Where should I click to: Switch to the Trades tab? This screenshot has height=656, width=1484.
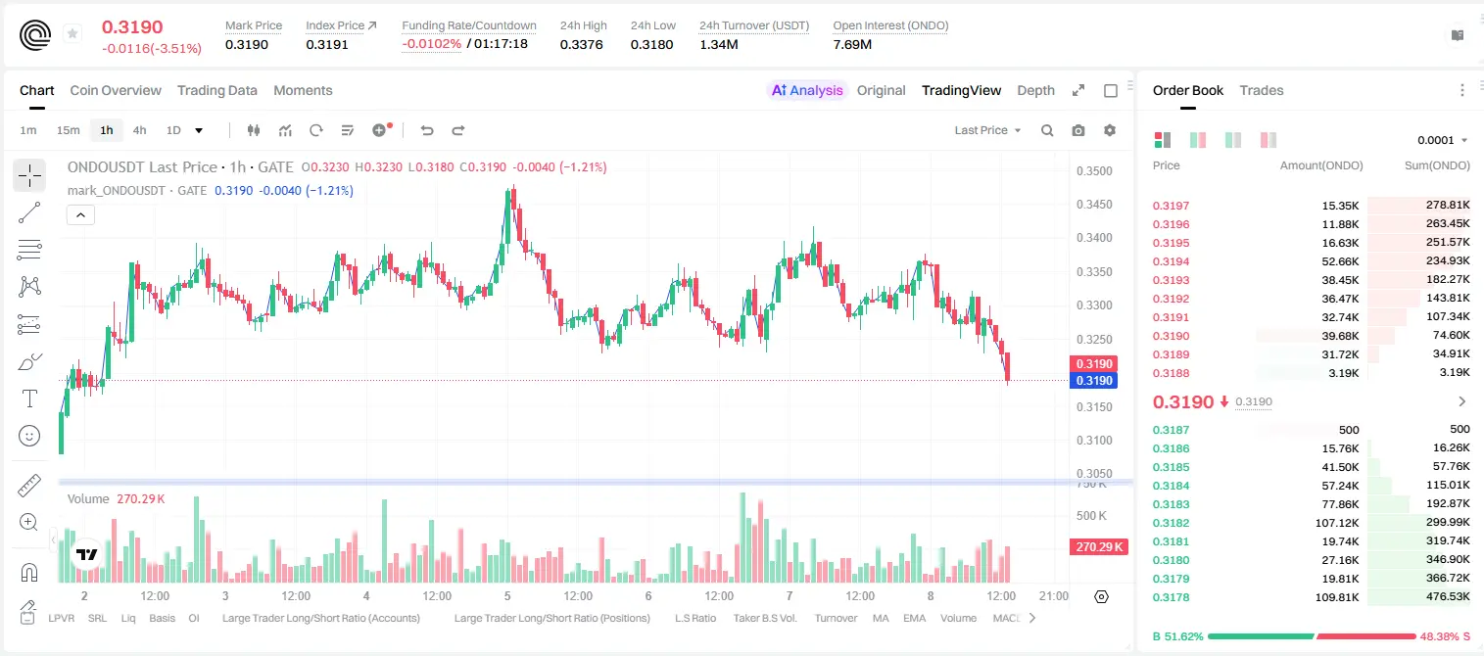click(1261, 90)
